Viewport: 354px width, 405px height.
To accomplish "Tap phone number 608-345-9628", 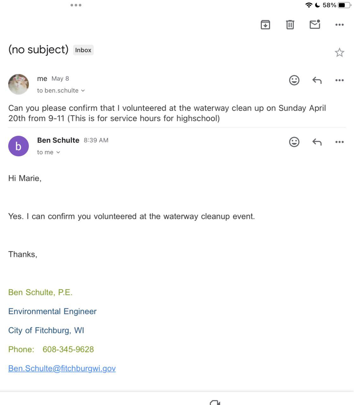I will [68, 349].
